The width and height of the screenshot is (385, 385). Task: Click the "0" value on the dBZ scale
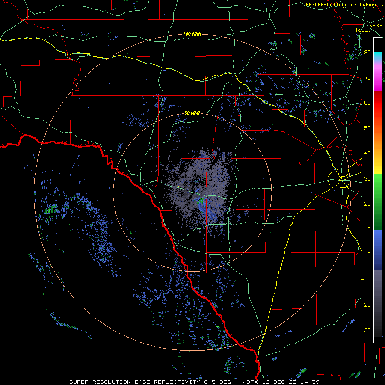click(369, 255)
